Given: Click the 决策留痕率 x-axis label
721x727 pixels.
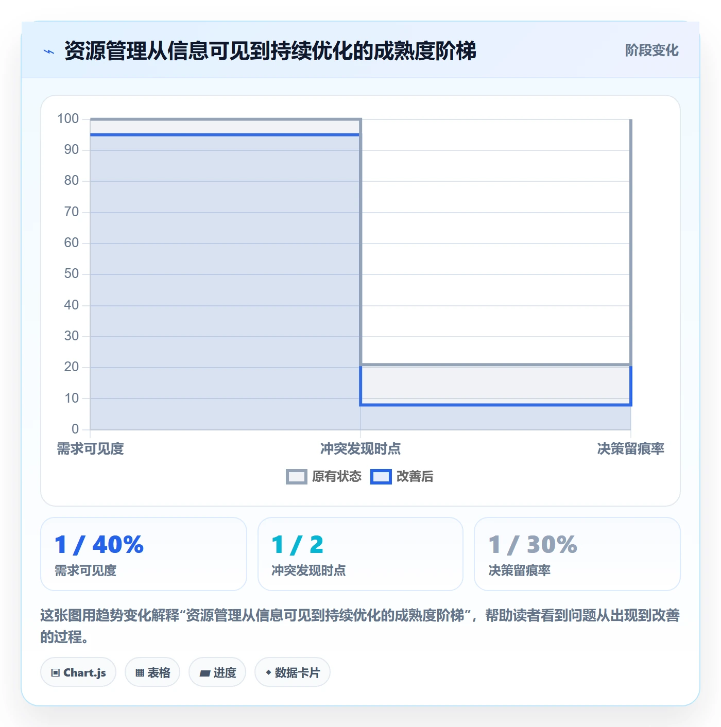Looking at the screenshot, I should coord(630,449).
